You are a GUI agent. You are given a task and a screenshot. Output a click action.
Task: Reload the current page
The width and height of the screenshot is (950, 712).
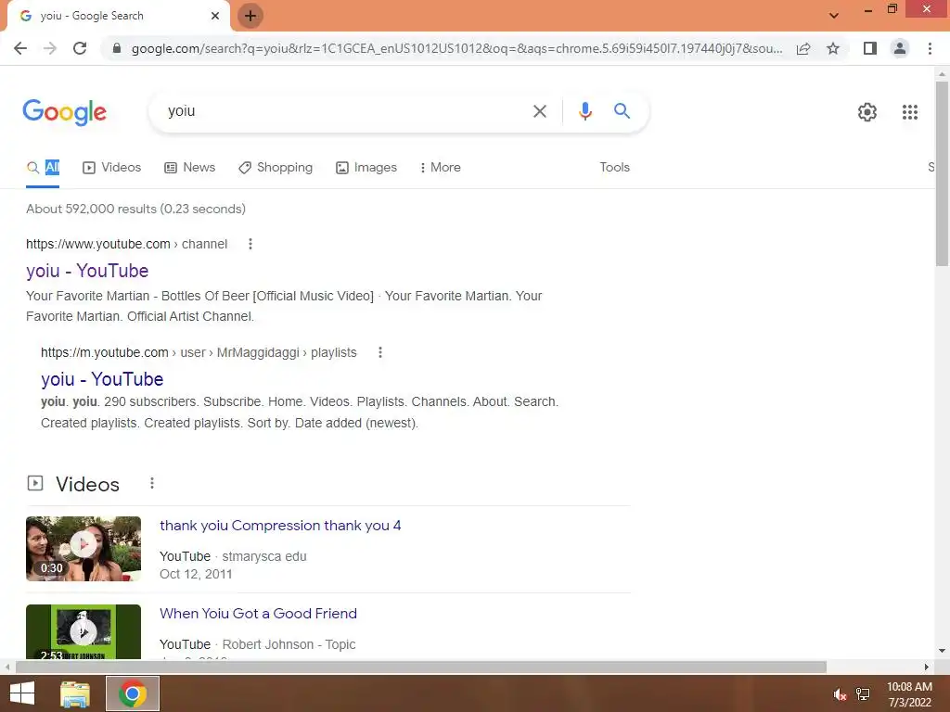coord(80,48)
